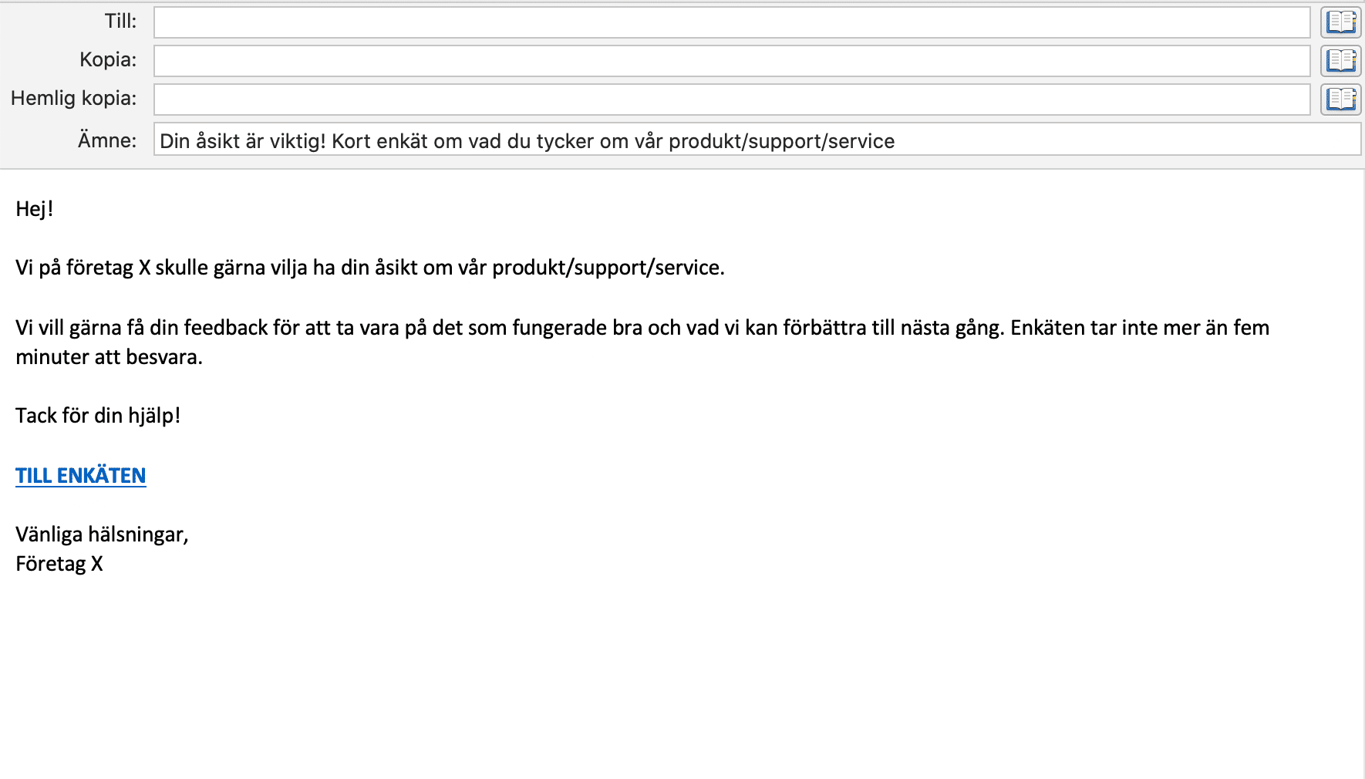Viewport: 1365px width, 779px height.
Task: Click the paragraph starting 'Vi på företag X'
Action: (370, 268)
